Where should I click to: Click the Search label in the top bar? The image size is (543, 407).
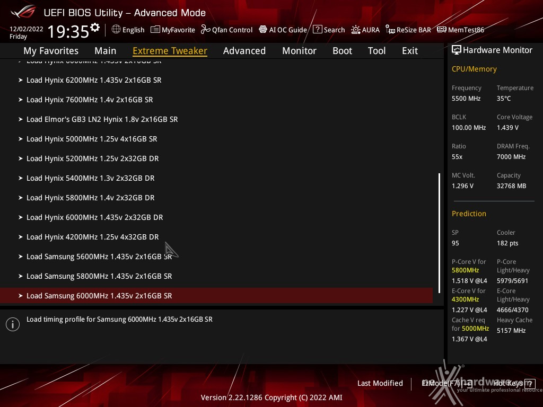pyautogui.click(x=334, y=30)
